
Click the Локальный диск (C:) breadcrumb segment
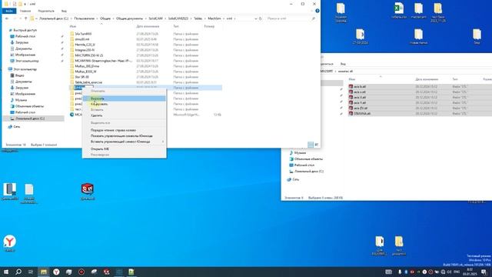(54, 18)
